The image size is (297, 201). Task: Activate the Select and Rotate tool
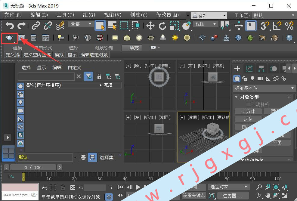[162, 26]
